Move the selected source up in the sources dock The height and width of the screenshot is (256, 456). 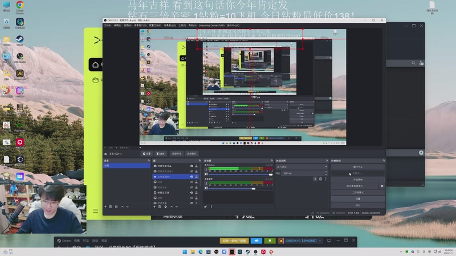tap(172, 207)
